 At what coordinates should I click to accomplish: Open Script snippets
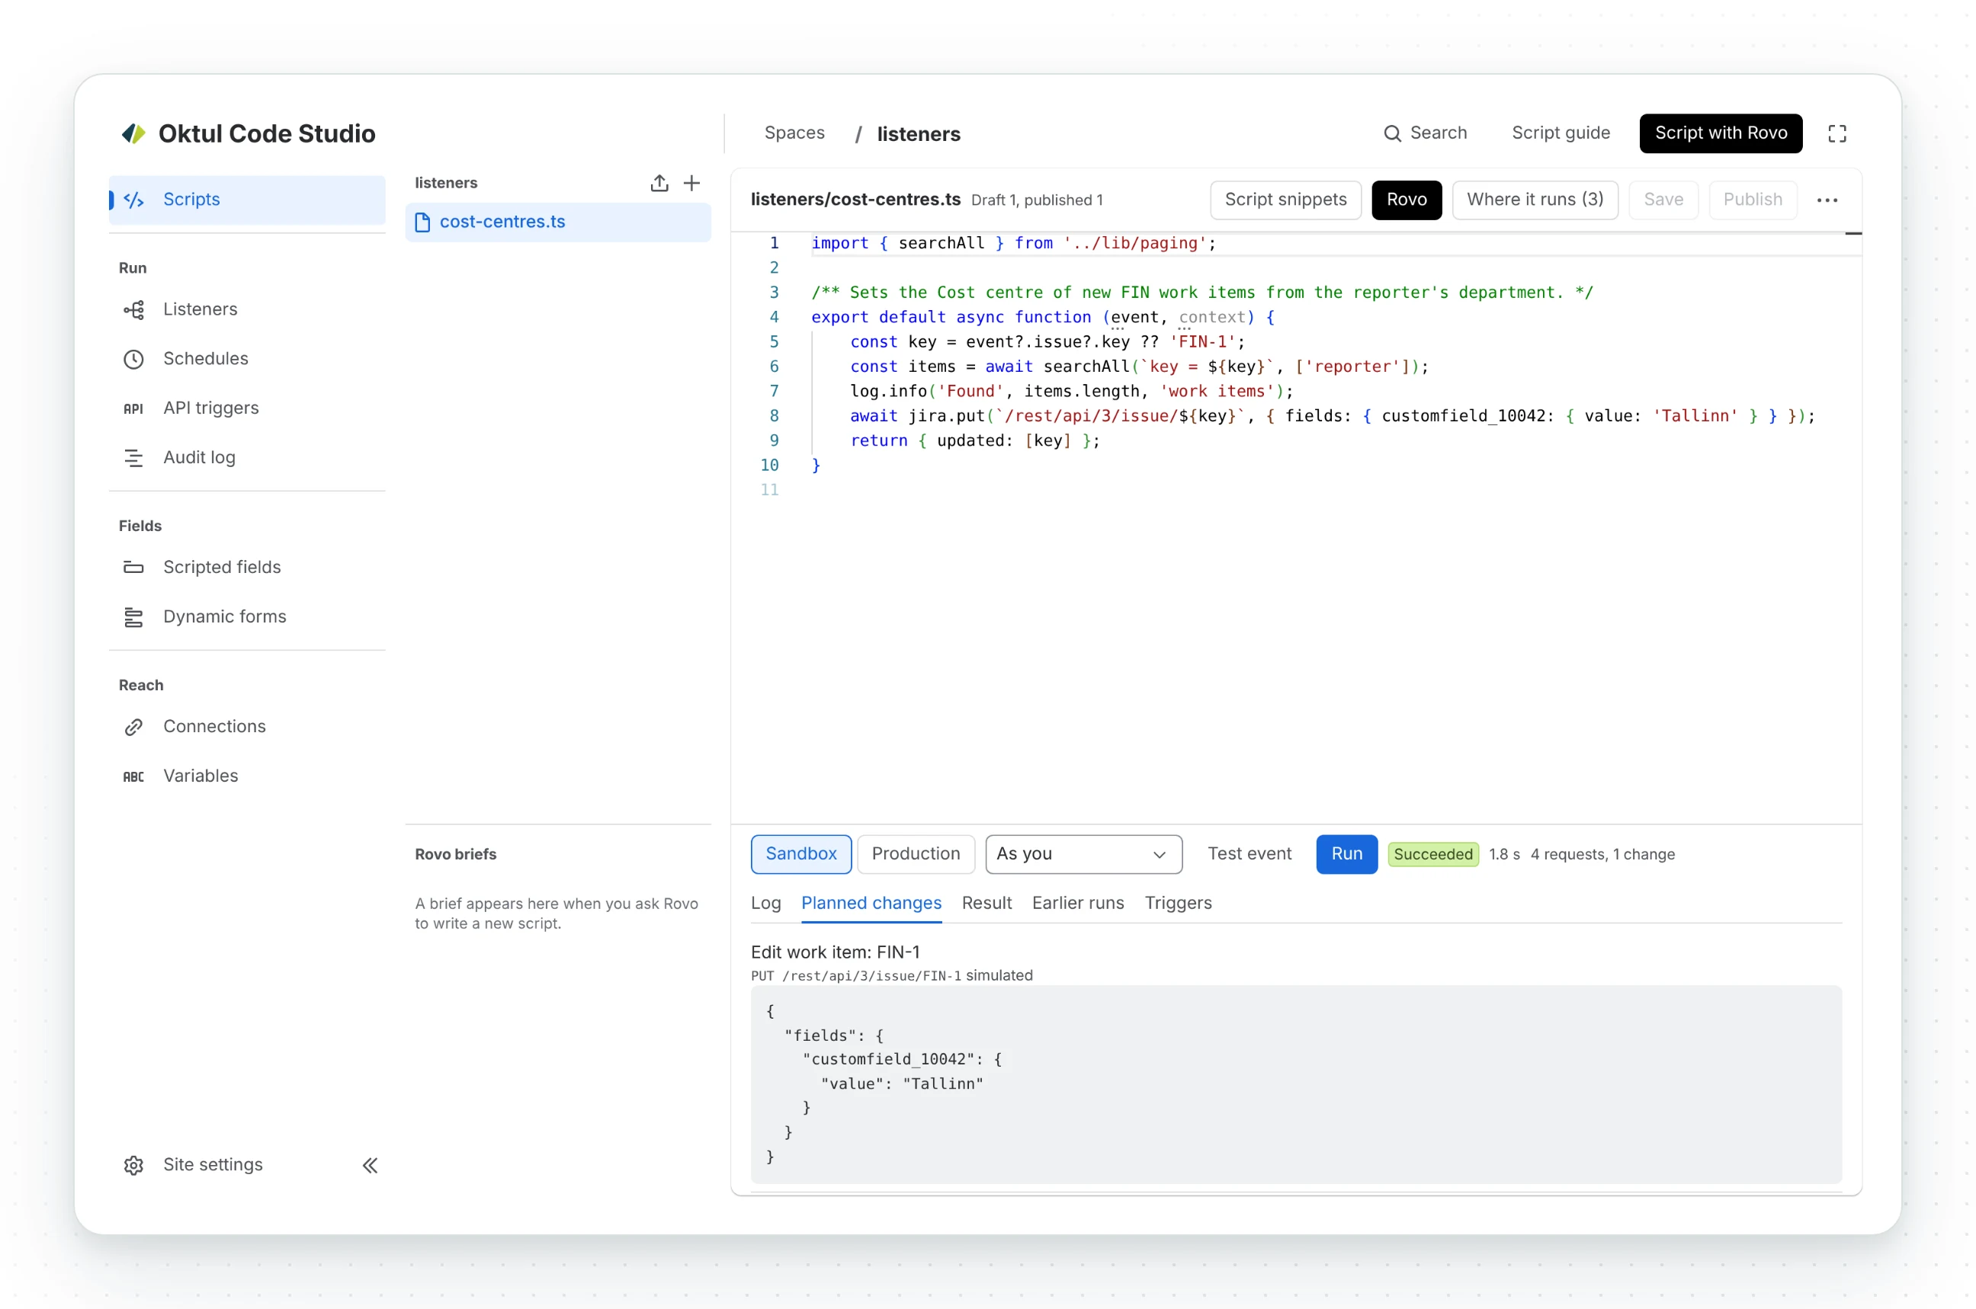[x=1285, y=200]
